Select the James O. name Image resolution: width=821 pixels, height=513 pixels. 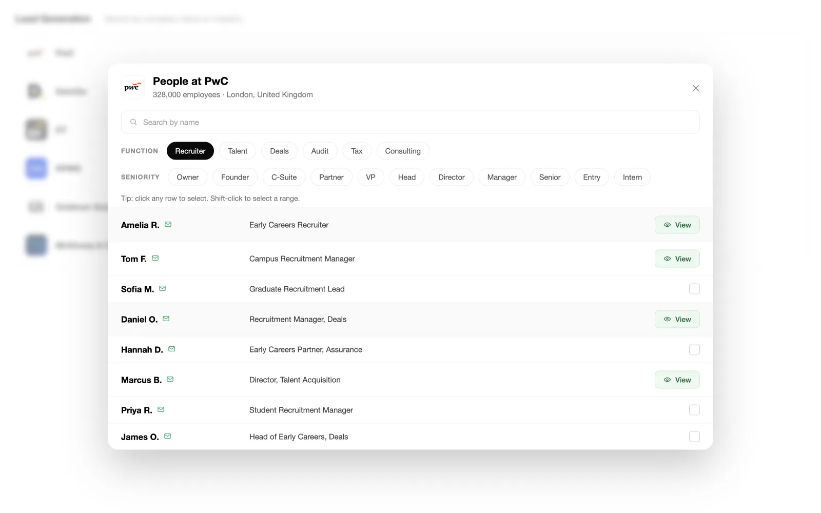(x=140, y=437)
